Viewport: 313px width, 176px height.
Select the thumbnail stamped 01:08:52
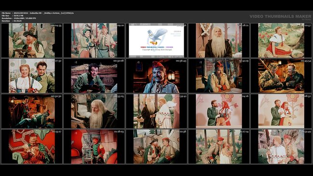click(281, 111)
